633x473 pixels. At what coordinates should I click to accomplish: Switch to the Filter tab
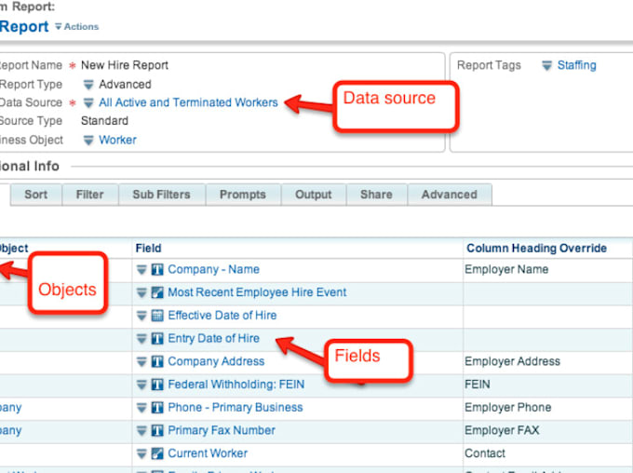click(90, 195)
